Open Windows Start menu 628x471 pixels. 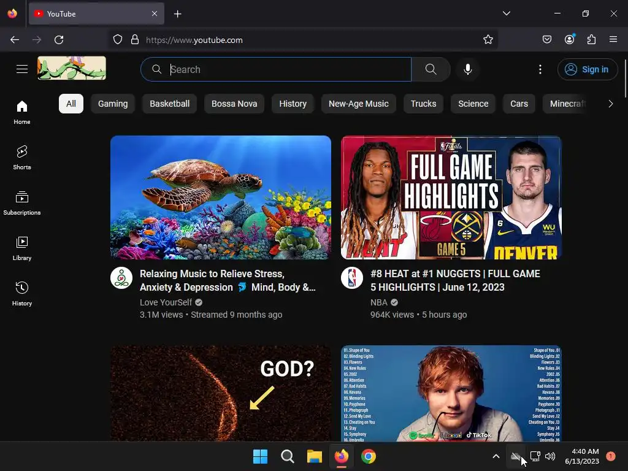pyautogui.click(x=260, y=456)
